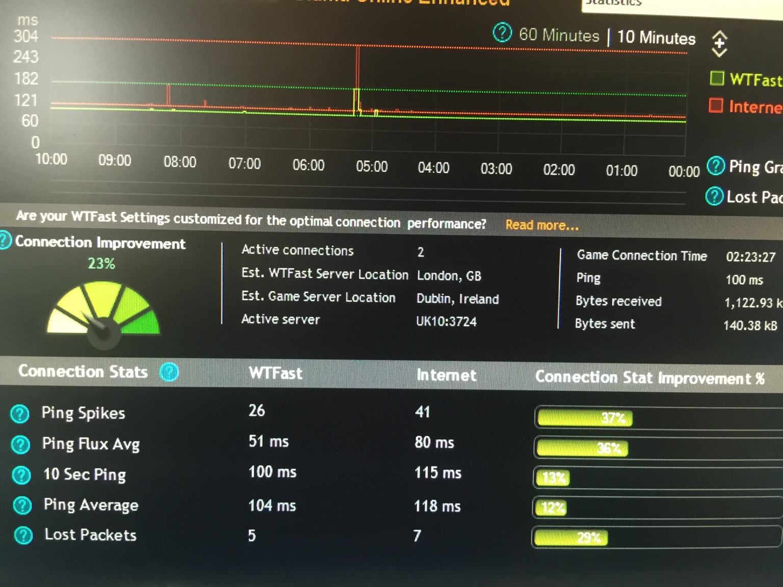The image size is (783, 587).
Task: Switch graph to 10 Minutes view
Action: 656,38
